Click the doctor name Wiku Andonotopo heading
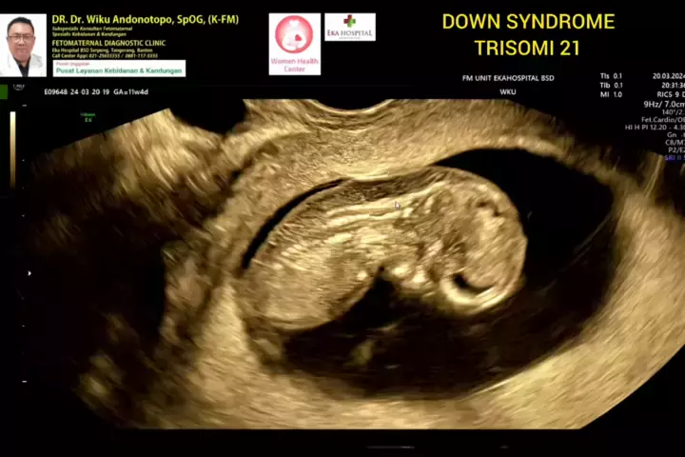 click(x=145, y=18)
